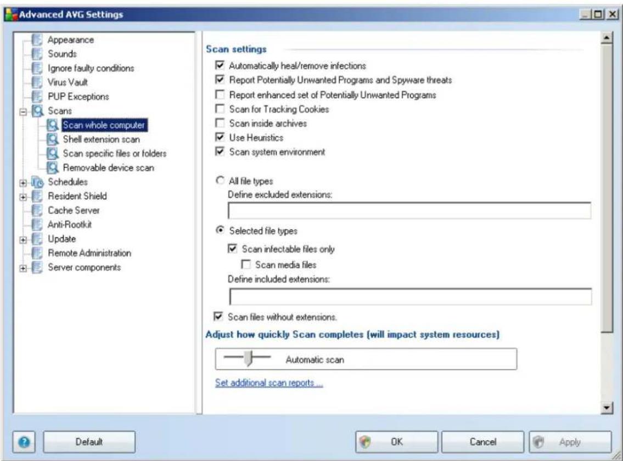Enable Scan for Tracking Cookies
The image size is (623, 461).
pyautogui.click(x=220, y=109)
